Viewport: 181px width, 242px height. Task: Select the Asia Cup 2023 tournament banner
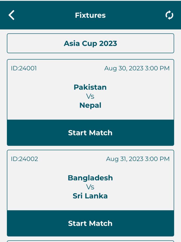click(x=90, y=43)
